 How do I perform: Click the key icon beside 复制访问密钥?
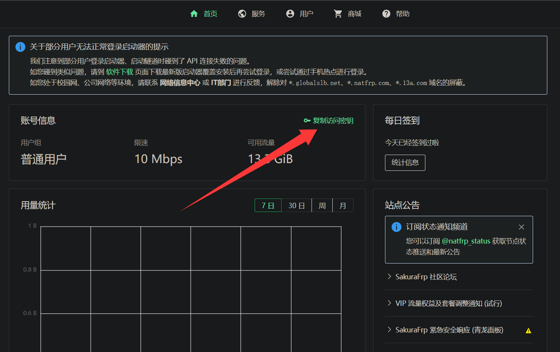(x=307, y=120)
